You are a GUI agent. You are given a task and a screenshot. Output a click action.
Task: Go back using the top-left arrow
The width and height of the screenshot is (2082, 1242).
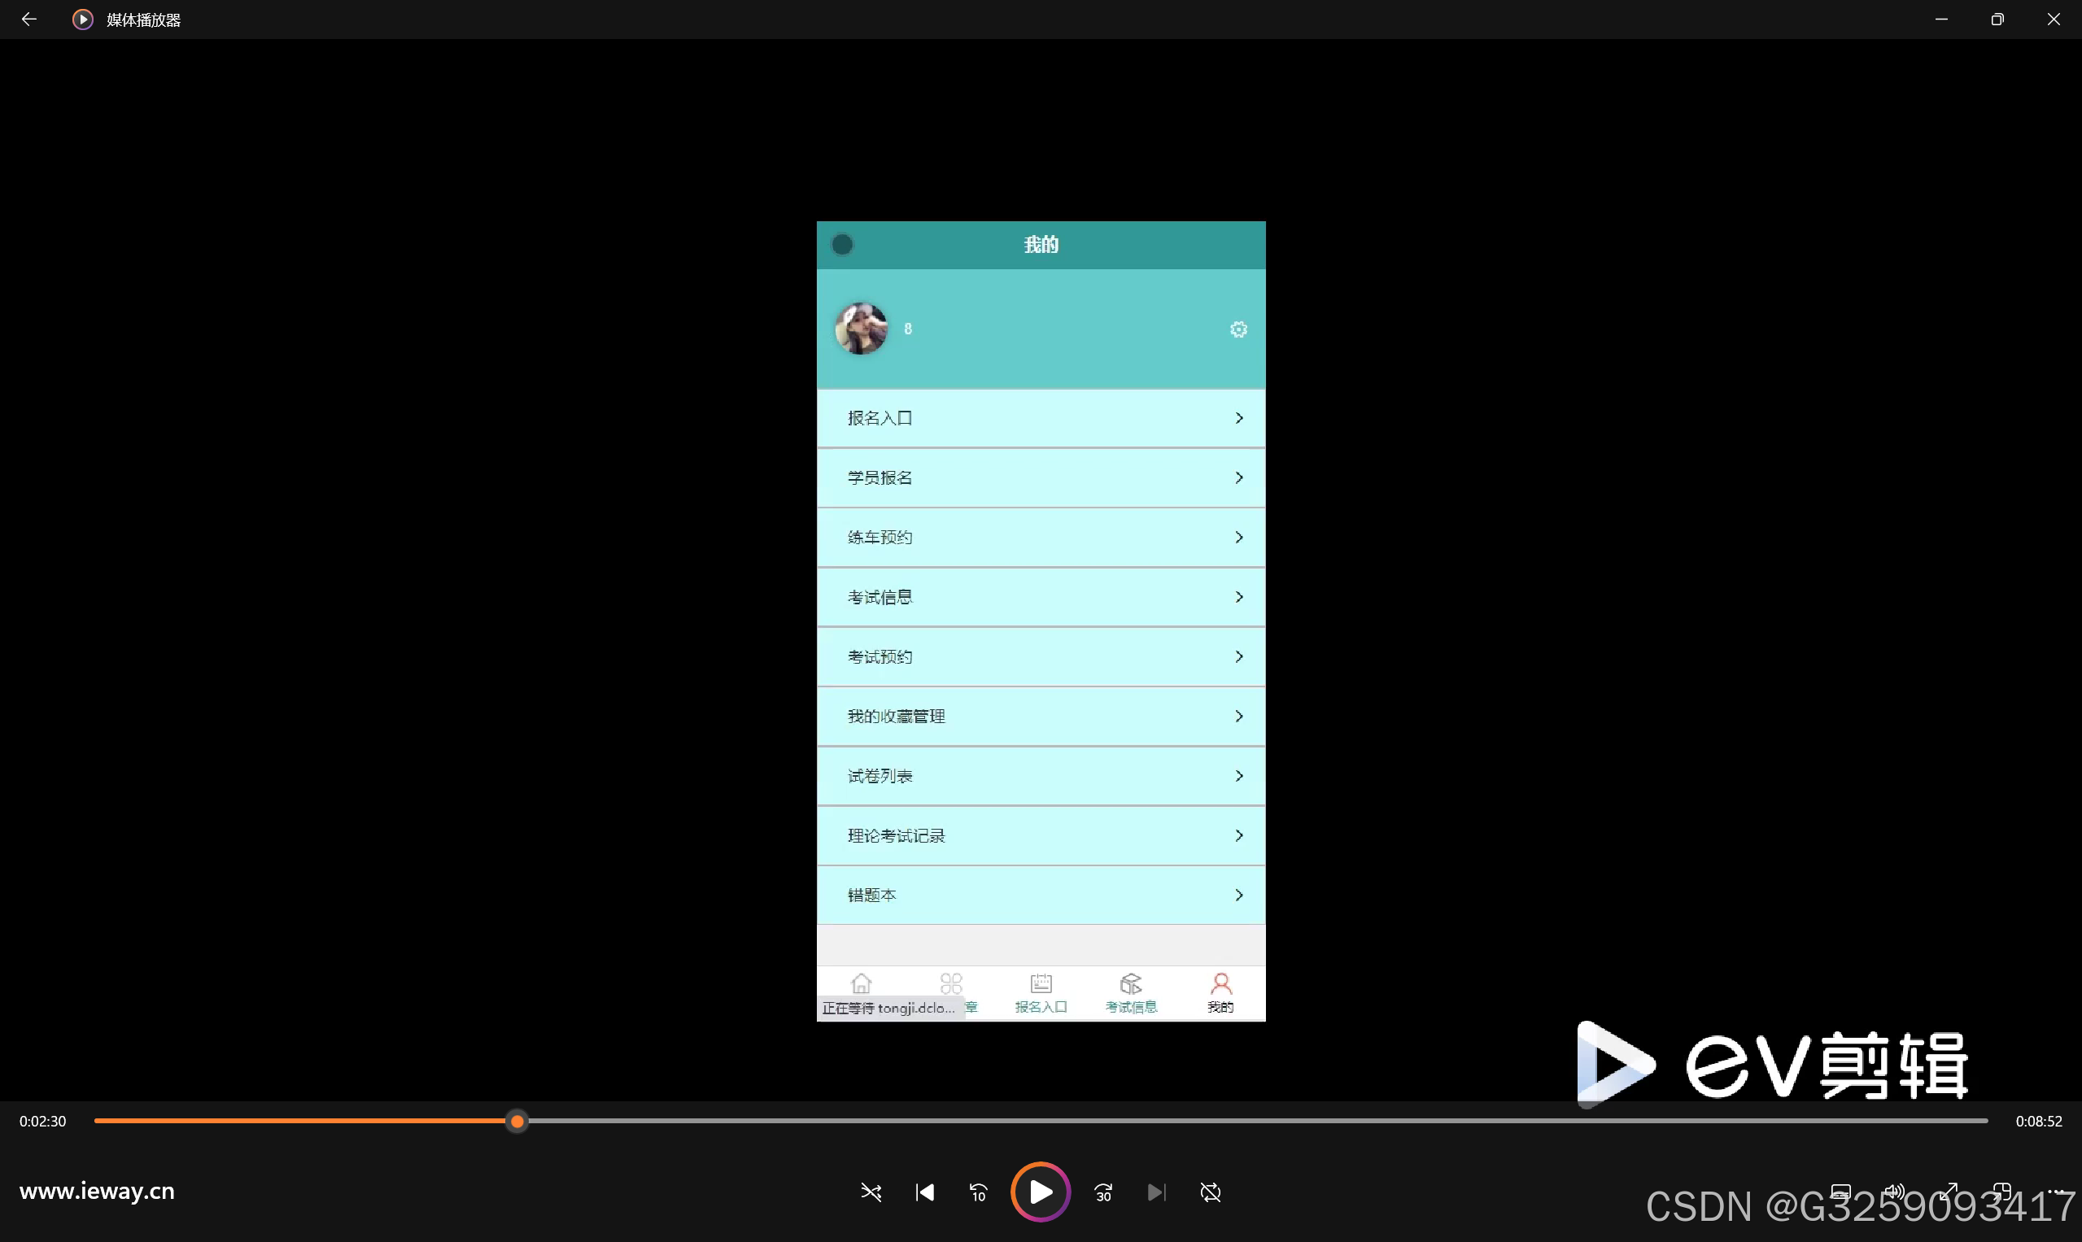coord(28,19)
